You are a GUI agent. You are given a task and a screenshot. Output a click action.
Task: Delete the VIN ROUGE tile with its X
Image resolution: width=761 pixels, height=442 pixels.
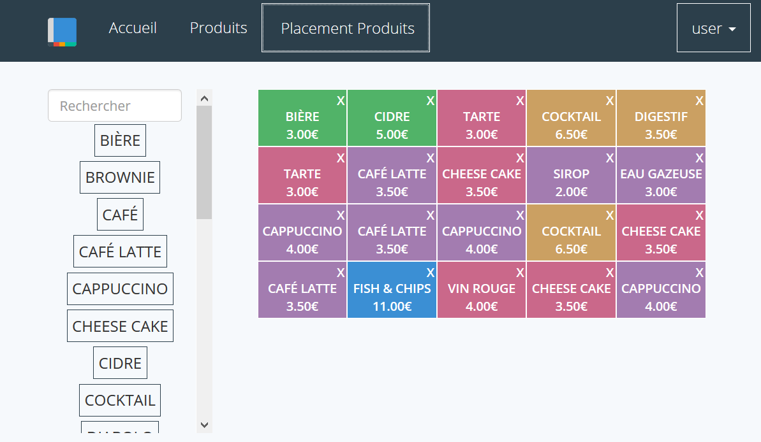tap(521, 273)
